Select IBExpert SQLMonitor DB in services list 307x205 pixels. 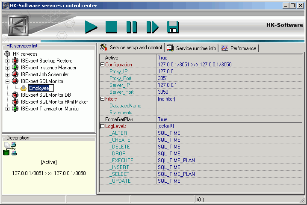click(46, 95)
